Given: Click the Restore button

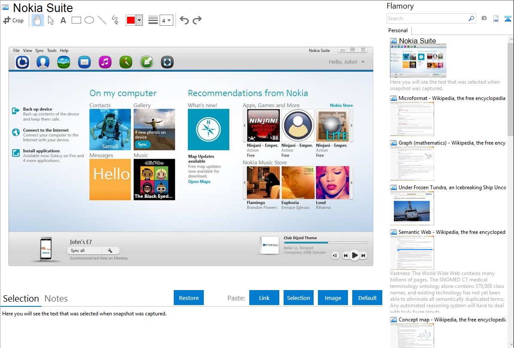Looking at the screenshot, I should 189,298.
